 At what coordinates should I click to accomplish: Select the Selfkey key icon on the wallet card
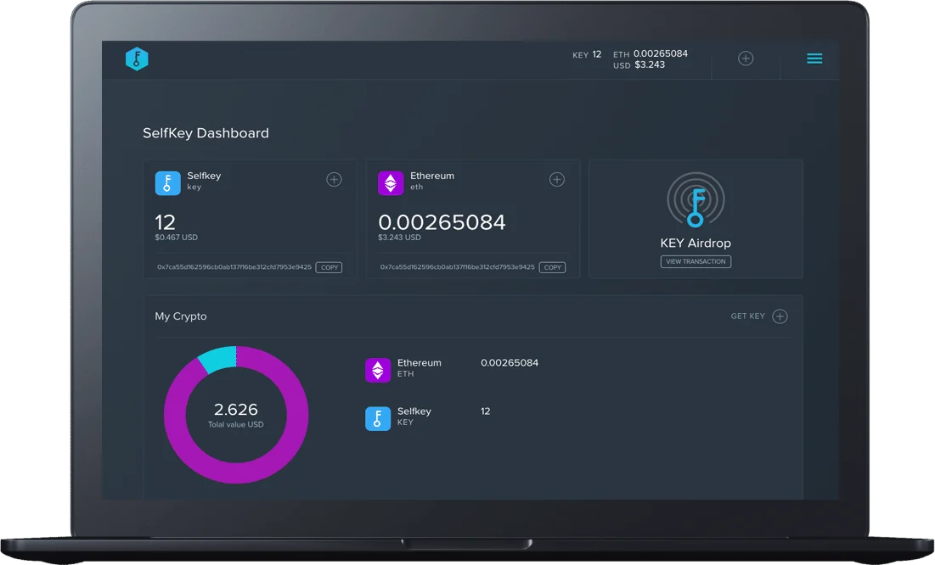point(166,182)
